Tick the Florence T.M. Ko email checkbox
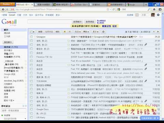 [x=31, y=57]
